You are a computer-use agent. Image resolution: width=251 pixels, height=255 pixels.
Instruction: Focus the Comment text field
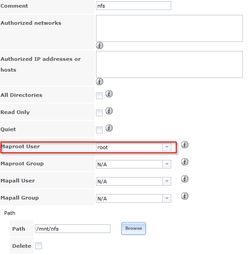[x=133, y=6]
